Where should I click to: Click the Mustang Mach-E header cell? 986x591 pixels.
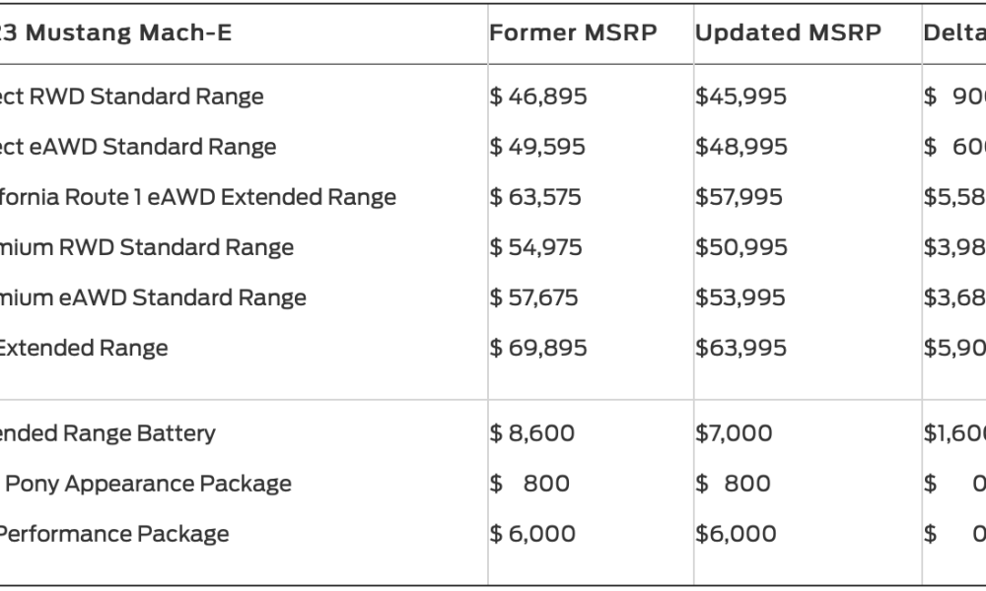tap(115, 33)
